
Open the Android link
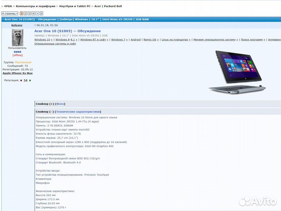coord(136,39)
